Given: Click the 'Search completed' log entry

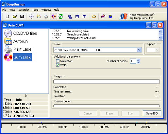Looking at the screenshot, I should pyautogui.click(x=78, y=34).
